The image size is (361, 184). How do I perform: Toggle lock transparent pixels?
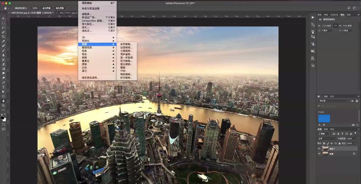coord(324,143)
